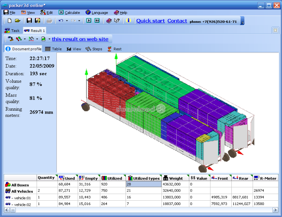Expand the Undo history dropdown arrow

coord(67,21)
